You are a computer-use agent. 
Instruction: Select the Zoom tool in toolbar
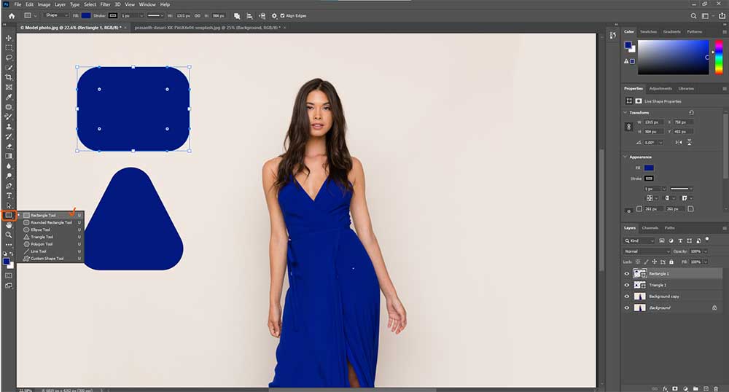[x=9, y=235]
